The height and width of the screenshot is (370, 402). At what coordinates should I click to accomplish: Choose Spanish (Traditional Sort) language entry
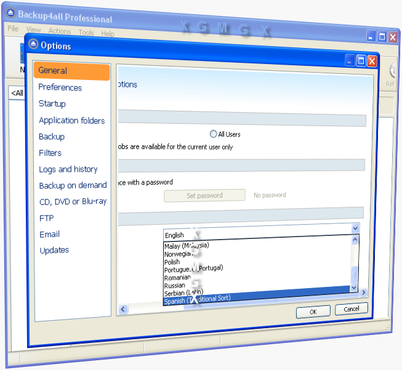click(257, 296)
